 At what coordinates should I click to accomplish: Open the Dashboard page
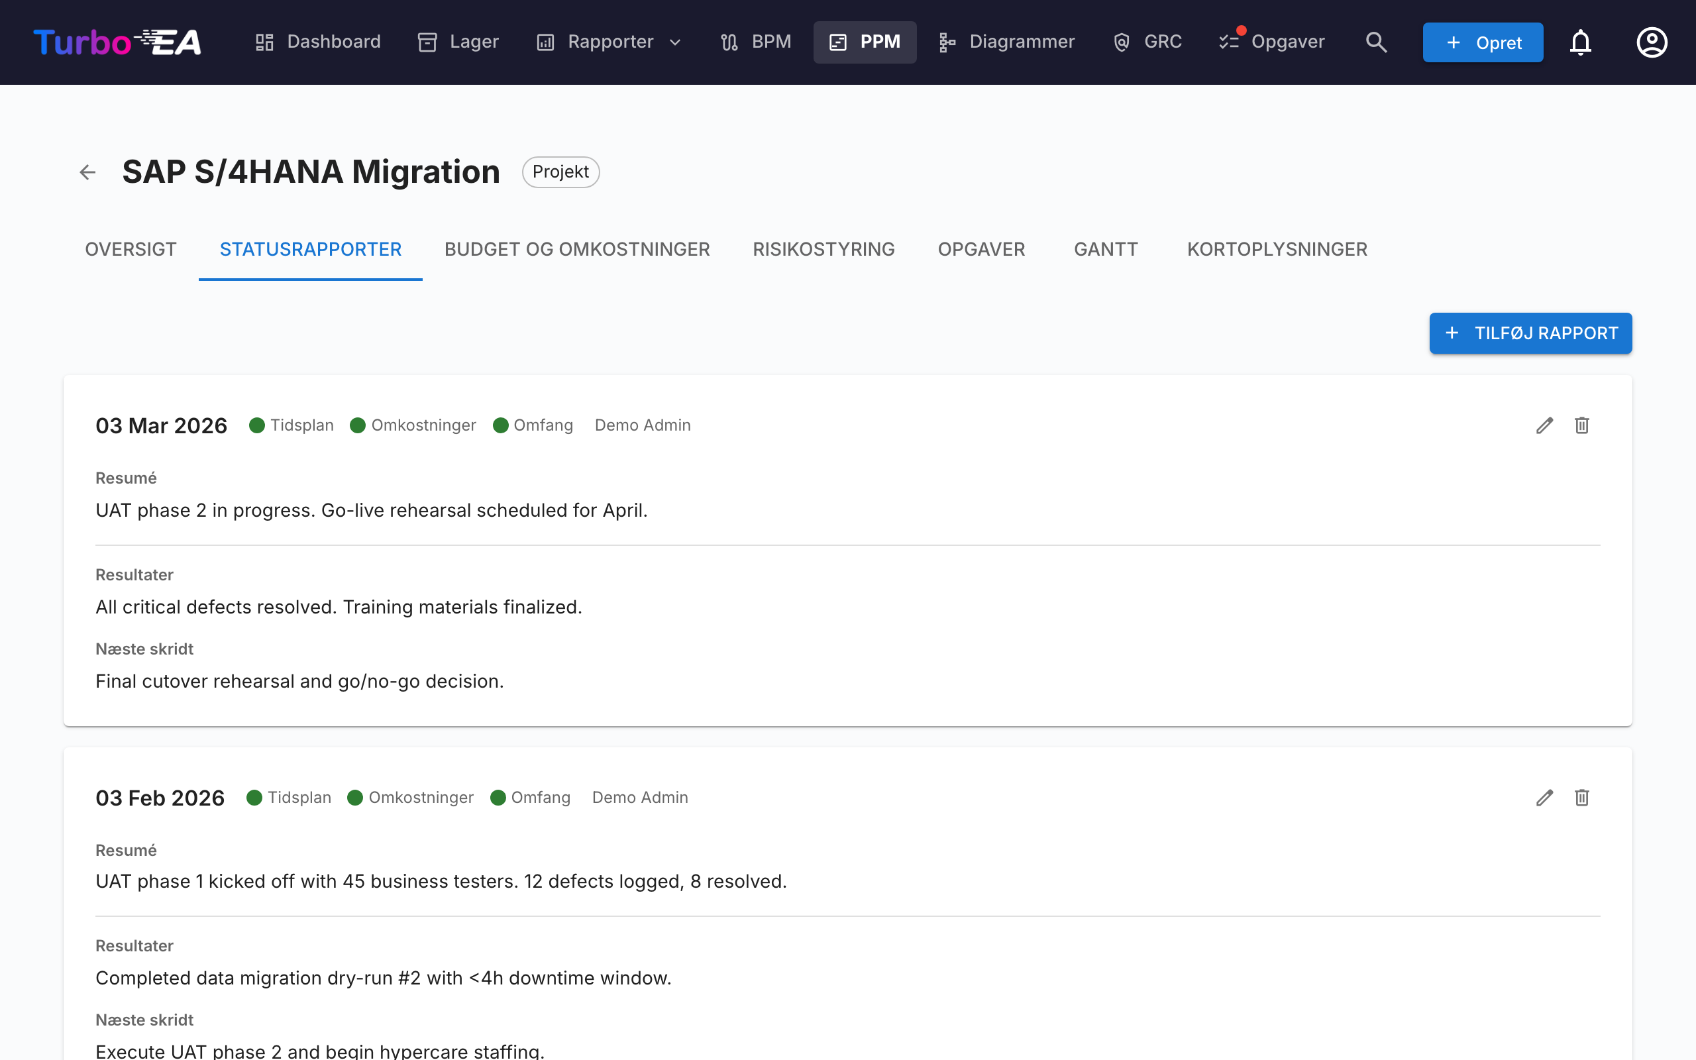click(317, 42)
